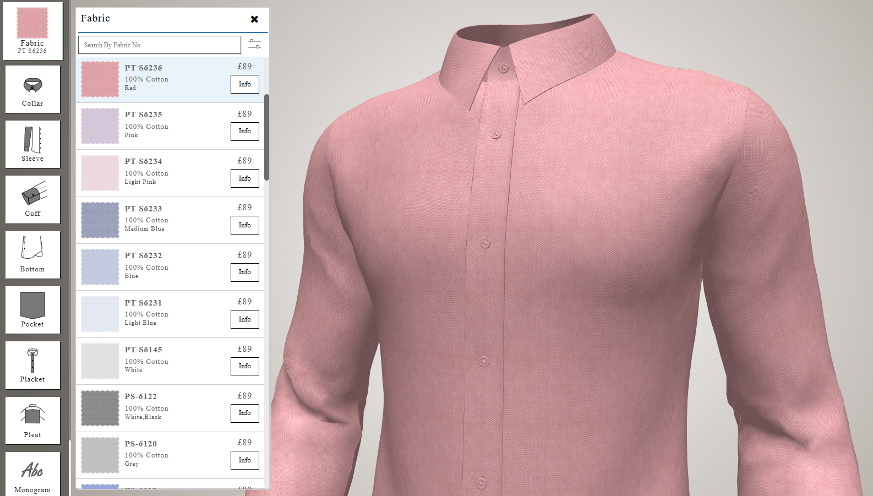Click the 'Medium Blue' colour label
Screen dimensions: 873x496
(144, 228)
